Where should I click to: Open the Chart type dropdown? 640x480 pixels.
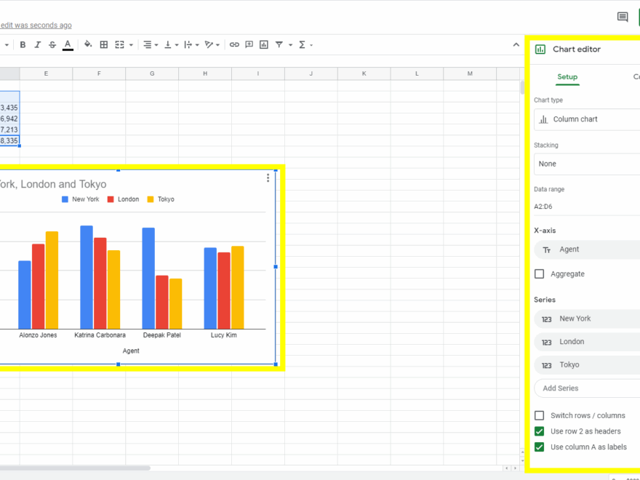click(x=586, y=119)
